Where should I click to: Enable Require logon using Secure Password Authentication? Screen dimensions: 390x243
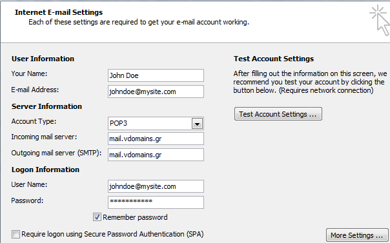[x=15, y=234]
